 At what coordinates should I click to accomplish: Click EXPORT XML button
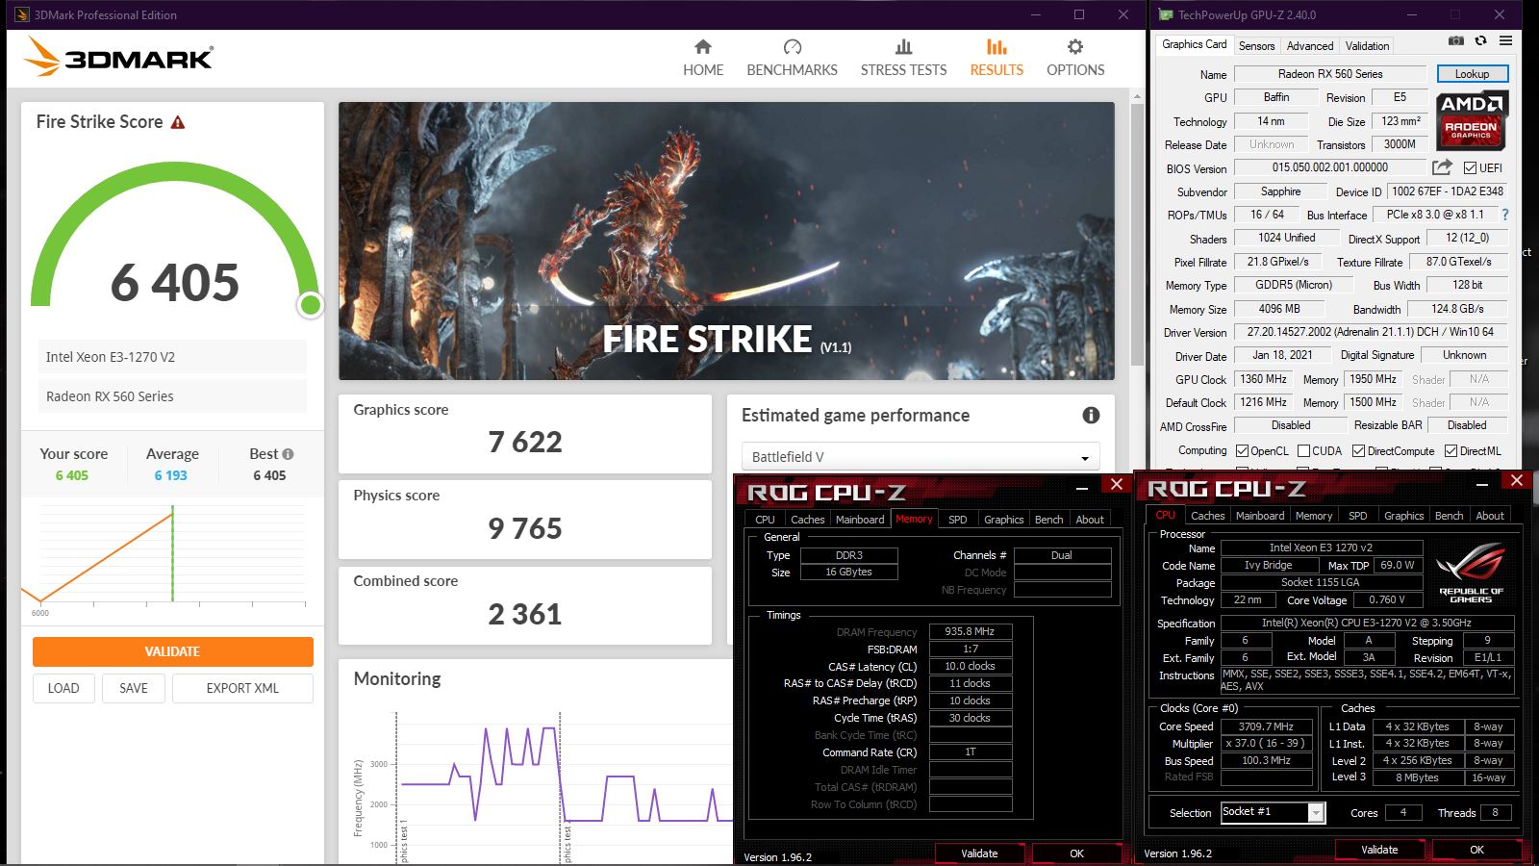pyautogui.click(x=242, y=688)
